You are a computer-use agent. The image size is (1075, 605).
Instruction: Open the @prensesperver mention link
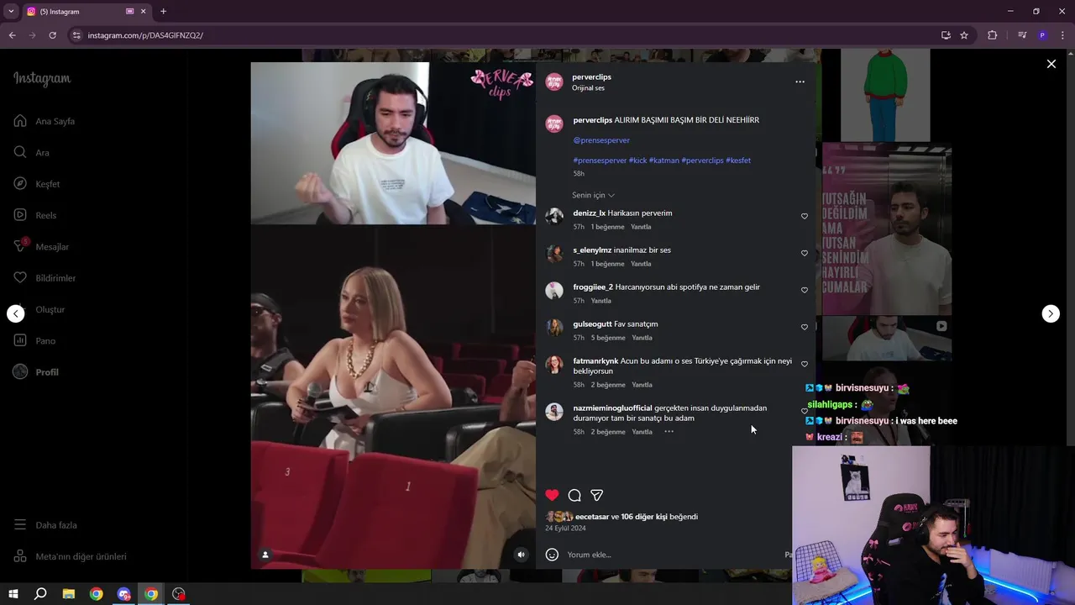click(x=601, y=140)
